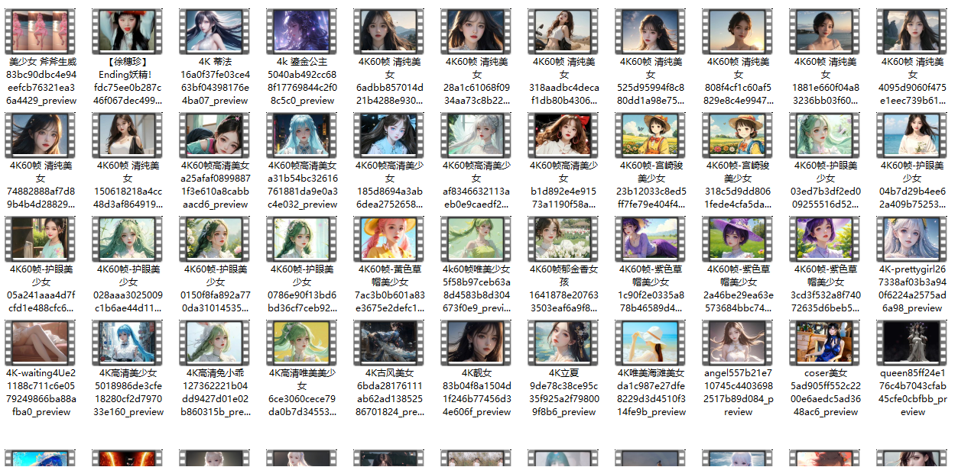Click 护眼美少女 file name 0786e90f13bd6
The width and height of the screenshot is (958, 467).
click(303, 288)
